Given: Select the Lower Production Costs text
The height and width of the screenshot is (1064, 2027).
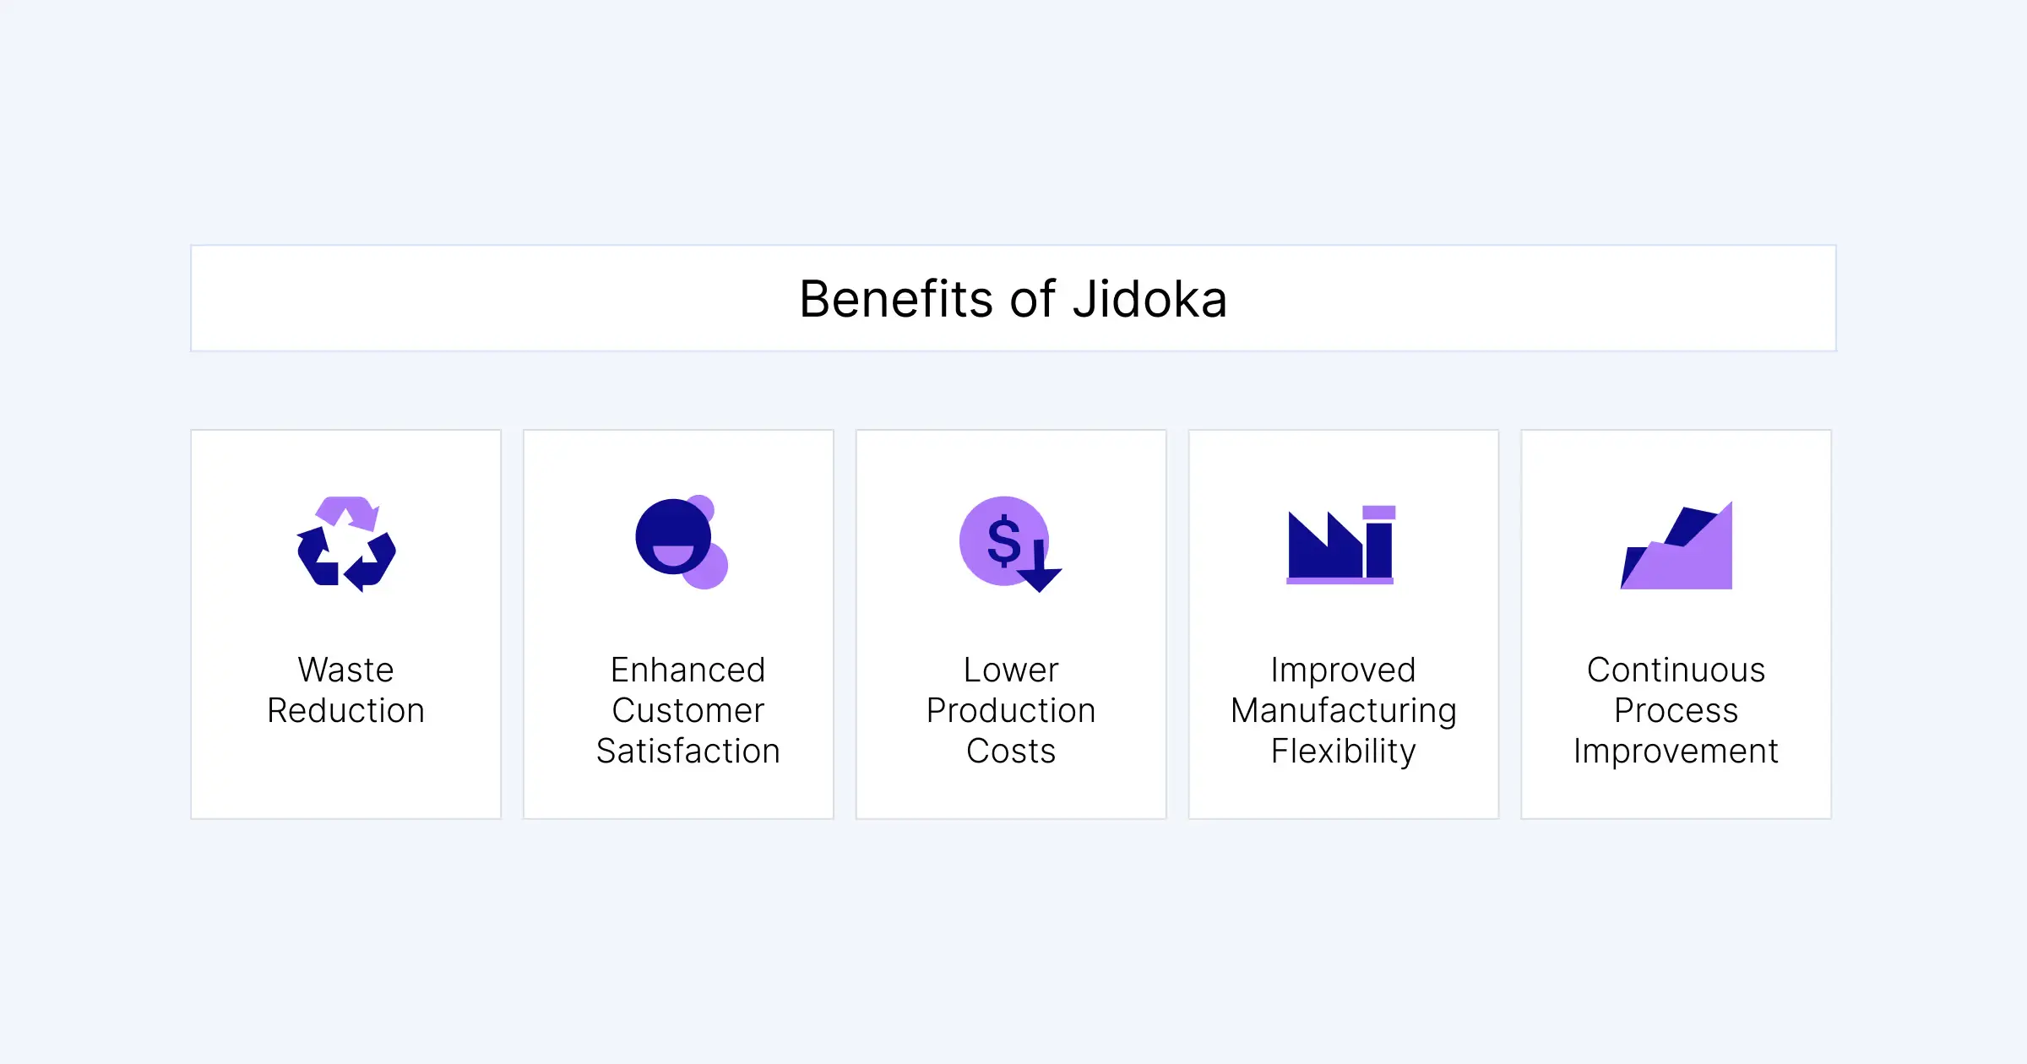Looking at the screenshot, I should (x=1011, y=710).
